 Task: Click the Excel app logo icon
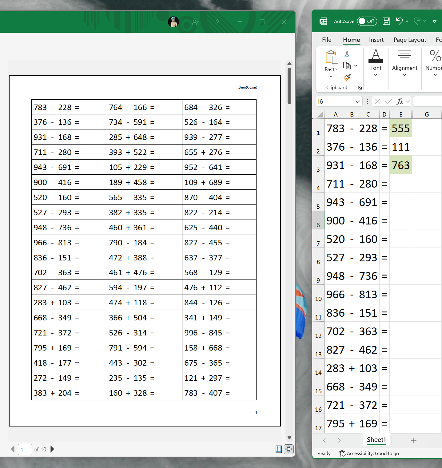point(323,21)
